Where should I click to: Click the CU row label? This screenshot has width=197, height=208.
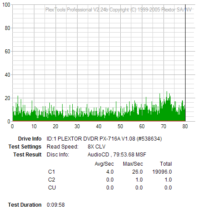coord(52,188)
